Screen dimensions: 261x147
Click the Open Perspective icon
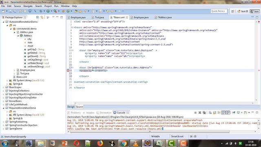tap(233, 11)
